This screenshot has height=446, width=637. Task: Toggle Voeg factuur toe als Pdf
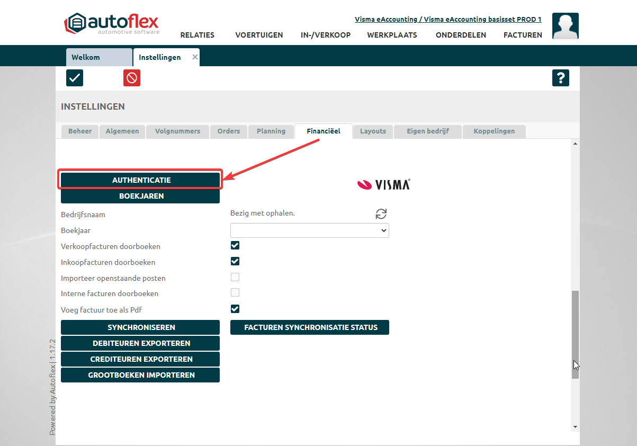[235, 309]
